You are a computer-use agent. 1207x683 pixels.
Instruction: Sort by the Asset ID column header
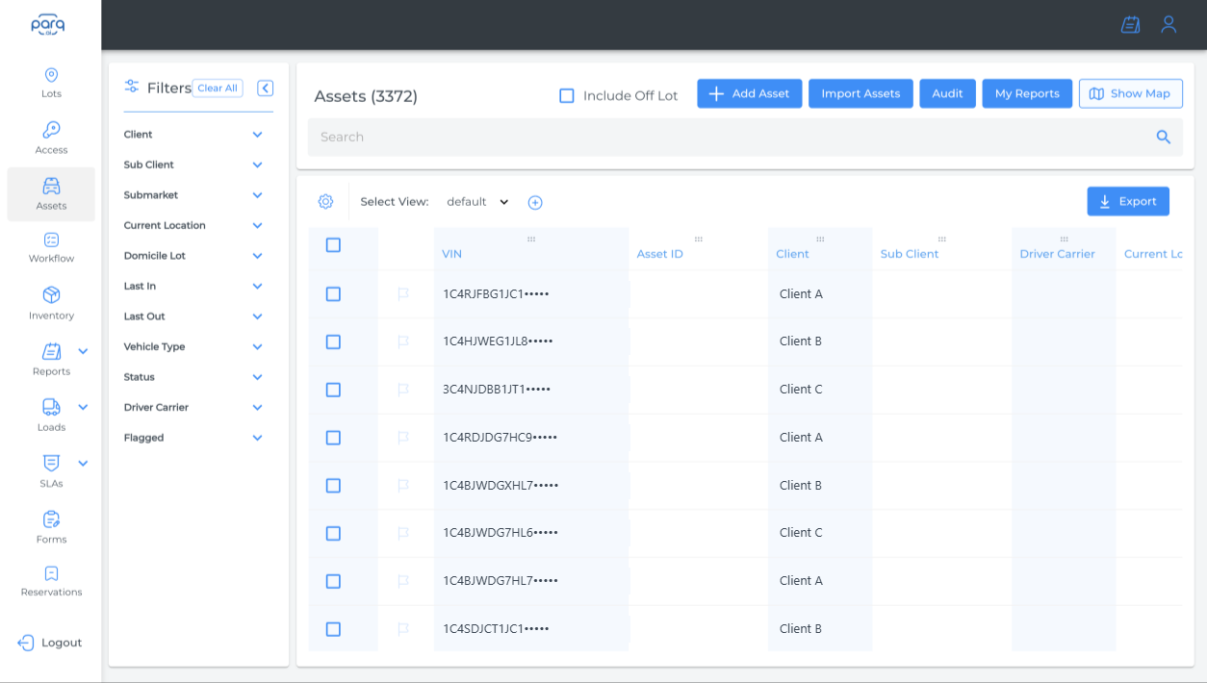coord(659,254)
